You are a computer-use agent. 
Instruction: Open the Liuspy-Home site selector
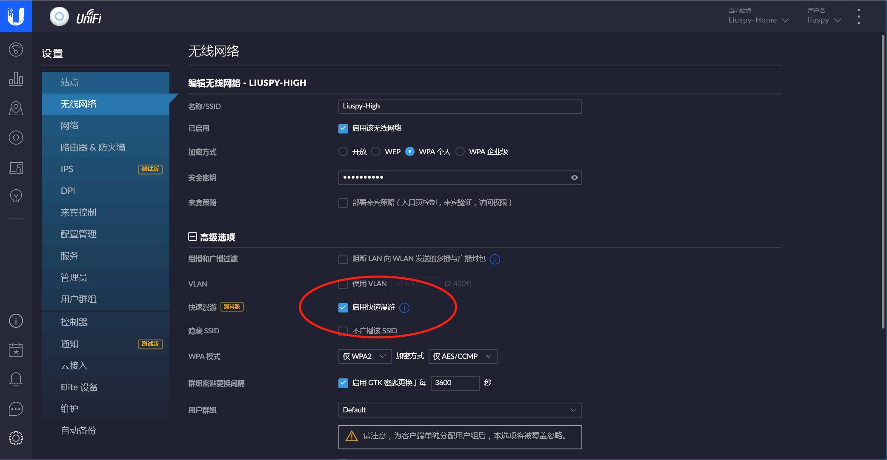[759, 20]
